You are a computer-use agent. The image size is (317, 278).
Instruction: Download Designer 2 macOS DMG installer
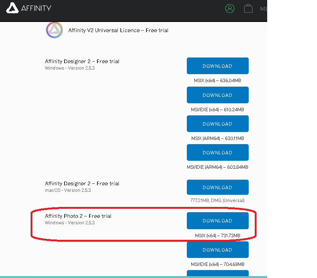(217, 187)
